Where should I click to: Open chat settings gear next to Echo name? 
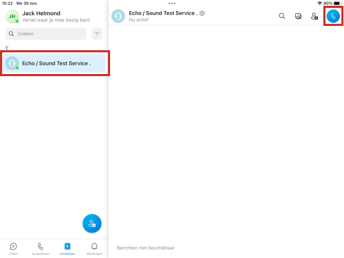(202, 13)
